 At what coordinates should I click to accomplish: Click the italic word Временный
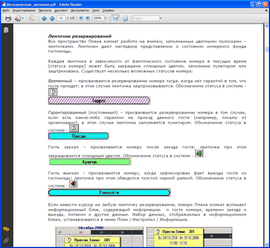click(x=60, y=81)
